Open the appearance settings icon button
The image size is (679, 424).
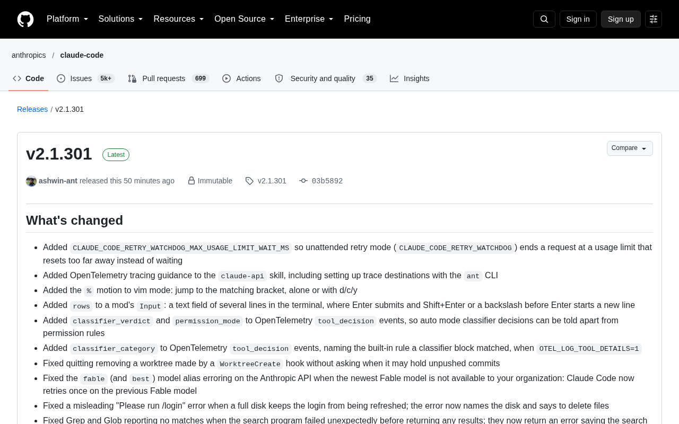654,19
